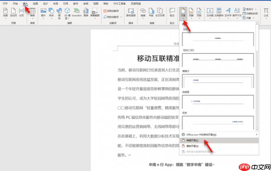Choose 删除页眉 remove header

point(219,146)
